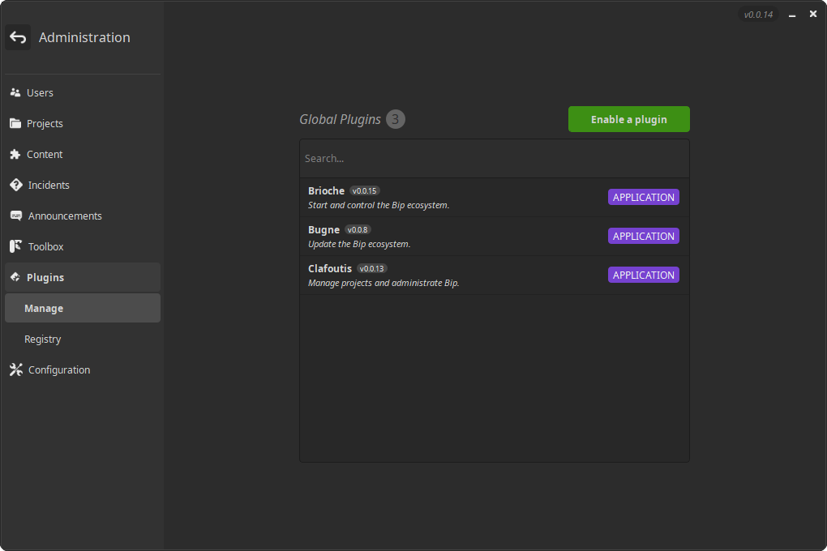Viewport: 827px width, 551px height.
Task: Click the Users people icon
Action: click(15, 92)
